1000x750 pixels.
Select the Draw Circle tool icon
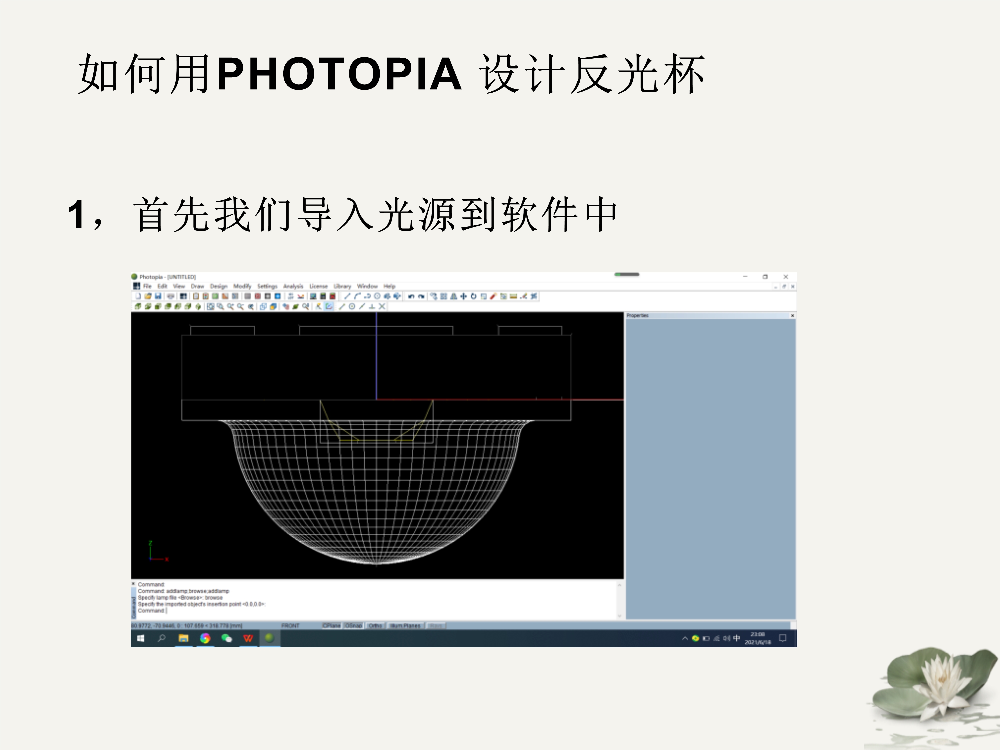click(377, 297)
